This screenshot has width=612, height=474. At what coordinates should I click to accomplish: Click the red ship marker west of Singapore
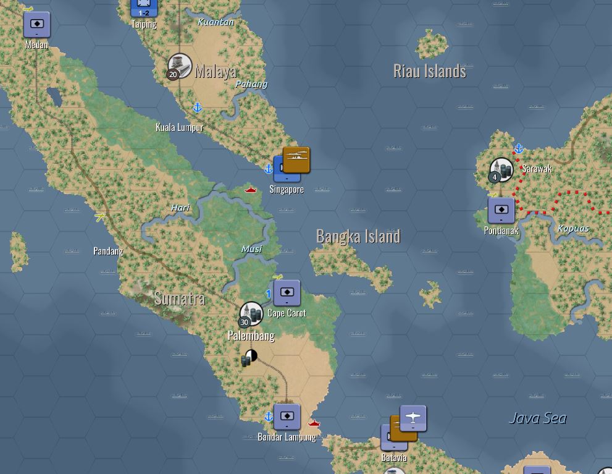[x=251, y=190]
